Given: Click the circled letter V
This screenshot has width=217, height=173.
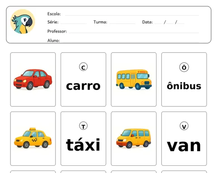Looking at the screenshot, I should pos(184,126).
